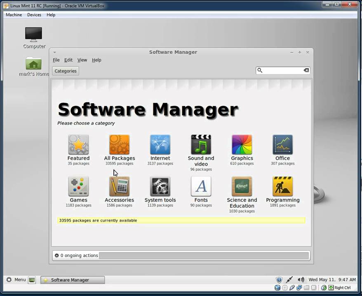The image size is (362, 296).
Task: Open the Mint Menu button
Action: click(16, 280)
